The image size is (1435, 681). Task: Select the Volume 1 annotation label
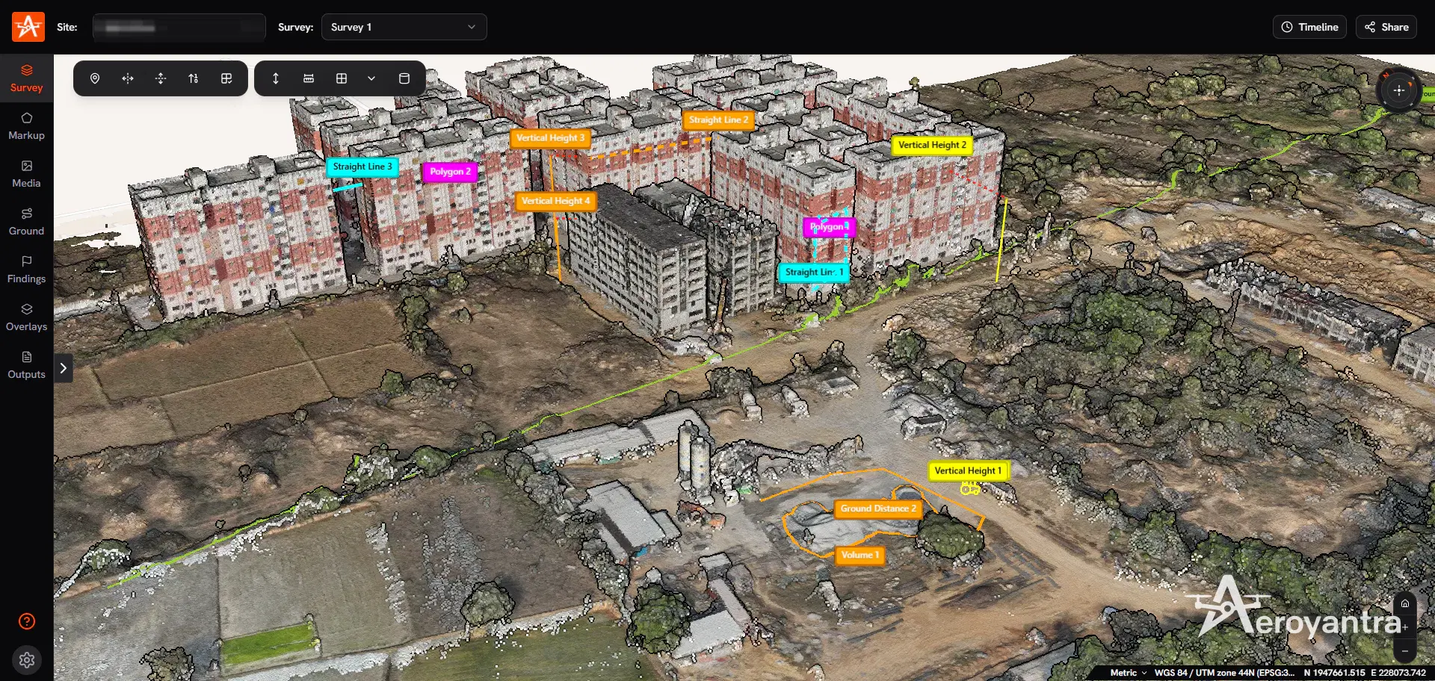pos(860,555)
